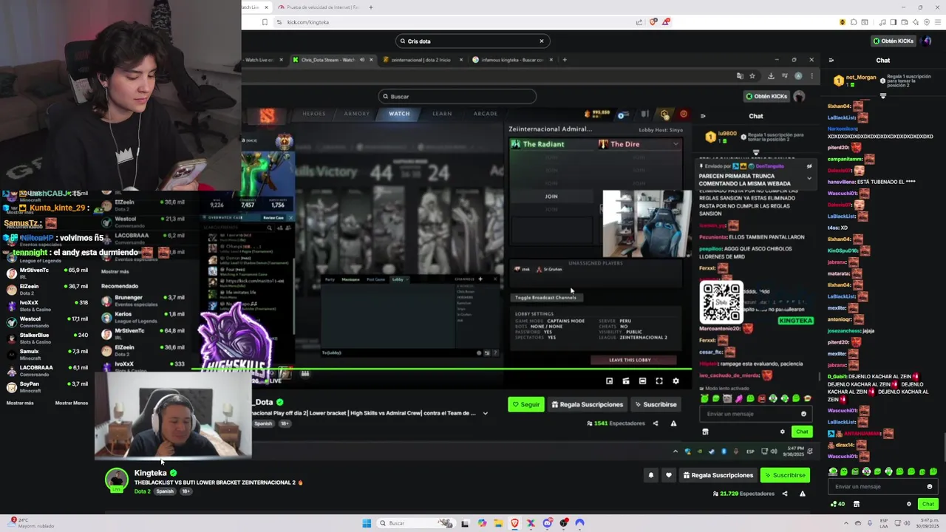Collapse the pinned message in inner chat
The height and width of the screenshot is (532, 946).
click(809, 178)
